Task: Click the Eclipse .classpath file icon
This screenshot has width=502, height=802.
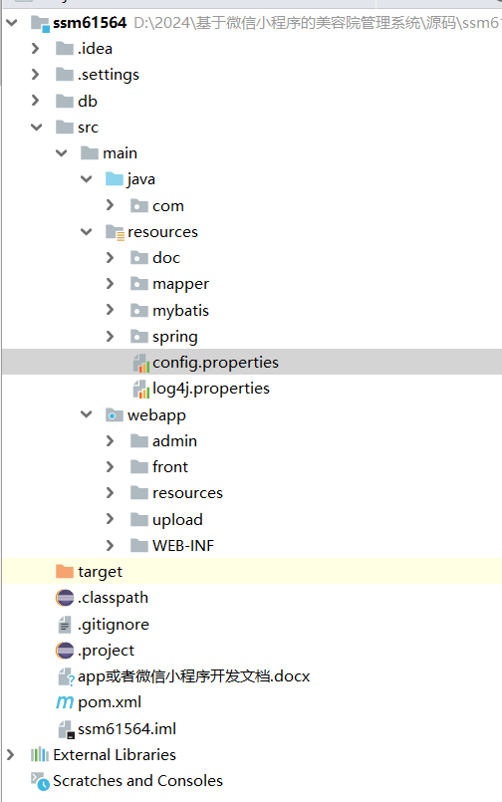Action: point(65,598)
